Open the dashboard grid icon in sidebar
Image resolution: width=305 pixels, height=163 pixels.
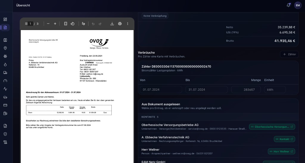tap(5, 19)
